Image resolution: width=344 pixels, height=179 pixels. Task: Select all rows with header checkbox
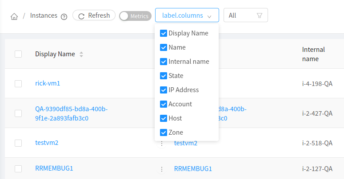click(18, 54)
